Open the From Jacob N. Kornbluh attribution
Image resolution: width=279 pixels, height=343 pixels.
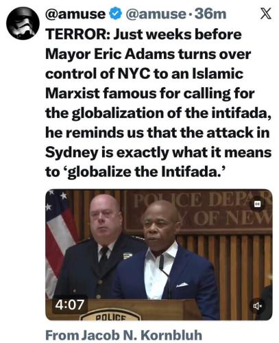[x=124, y=335]
